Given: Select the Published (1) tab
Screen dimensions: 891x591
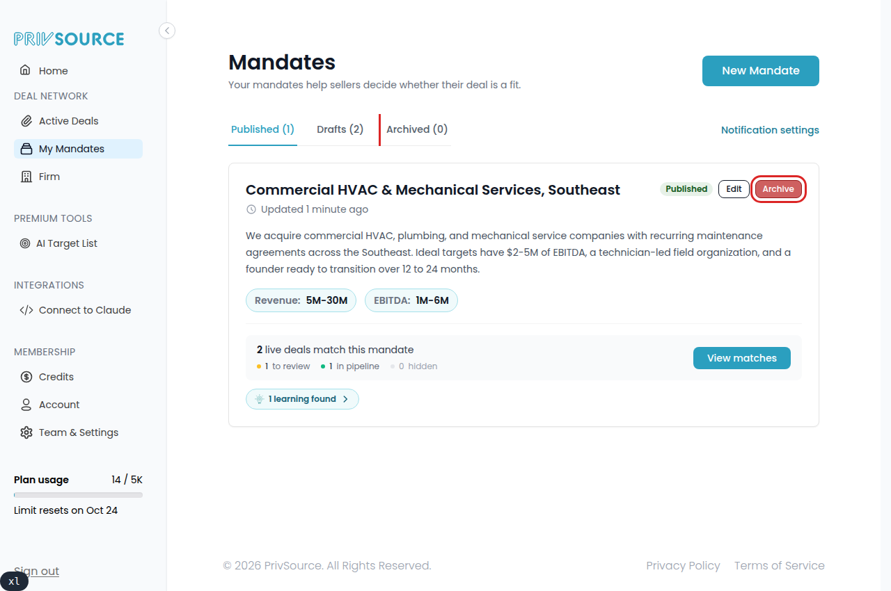Looking at the screenshot, I should (x=262, y=129).
